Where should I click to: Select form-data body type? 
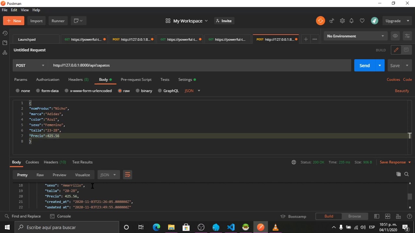point(47,91)
